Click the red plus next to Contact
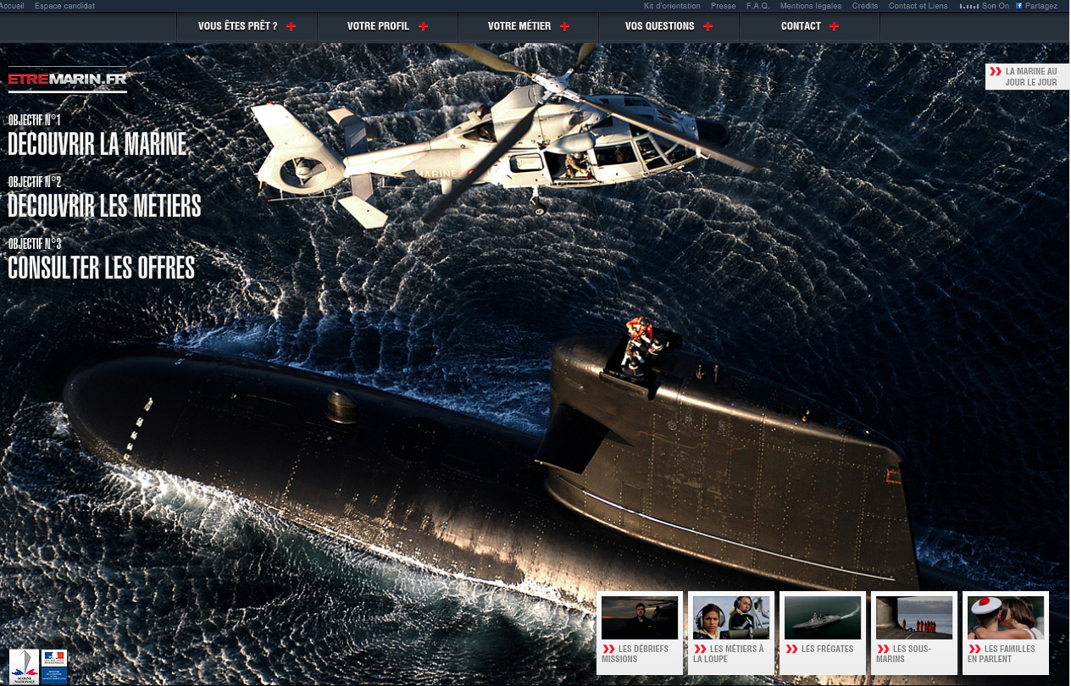1071x686 pixels. (834, 26)
